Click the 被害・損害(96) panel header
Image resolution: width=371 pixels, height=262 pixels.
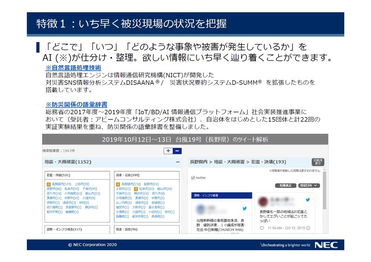pyautogui.click(x=147, y=229)
